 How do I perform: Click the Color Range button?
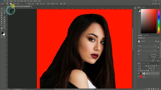pyautogui.click(x=154, y=57)
